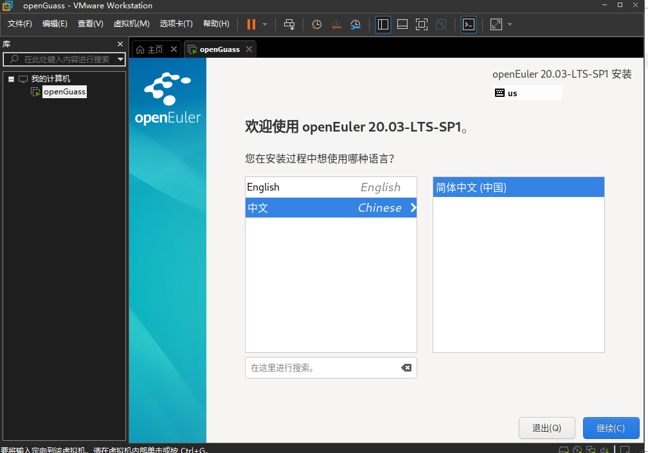The image size is (648, 453).
Task: Click the CD/DVD drive status icon
Action: coord(577,450)
